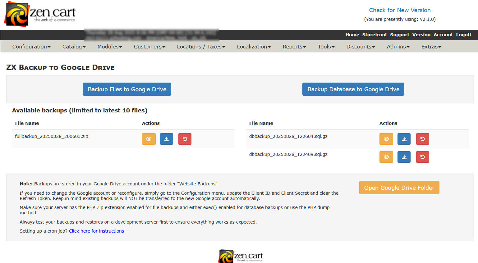Download dbbackup_20250828_122409.sql.gz file
The height and width of the screenshot is (263, 478).
point(404,157)
